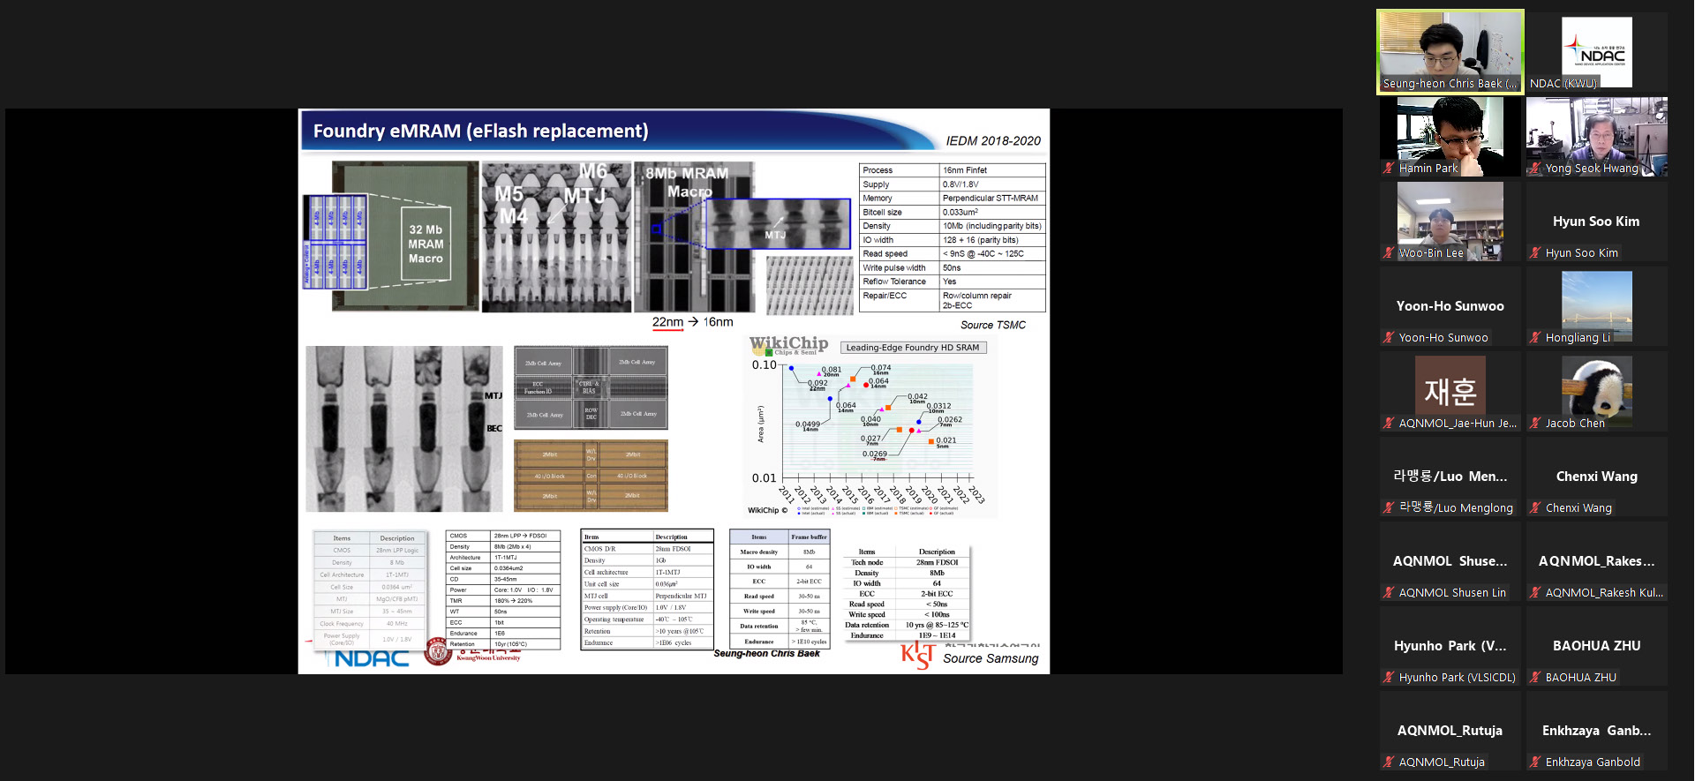Screen dimensions: 1695x781
Task: Click the muted mic icon for AQNMOL_Jae-Hun Je...
Action: click(x=1390, y=423)
